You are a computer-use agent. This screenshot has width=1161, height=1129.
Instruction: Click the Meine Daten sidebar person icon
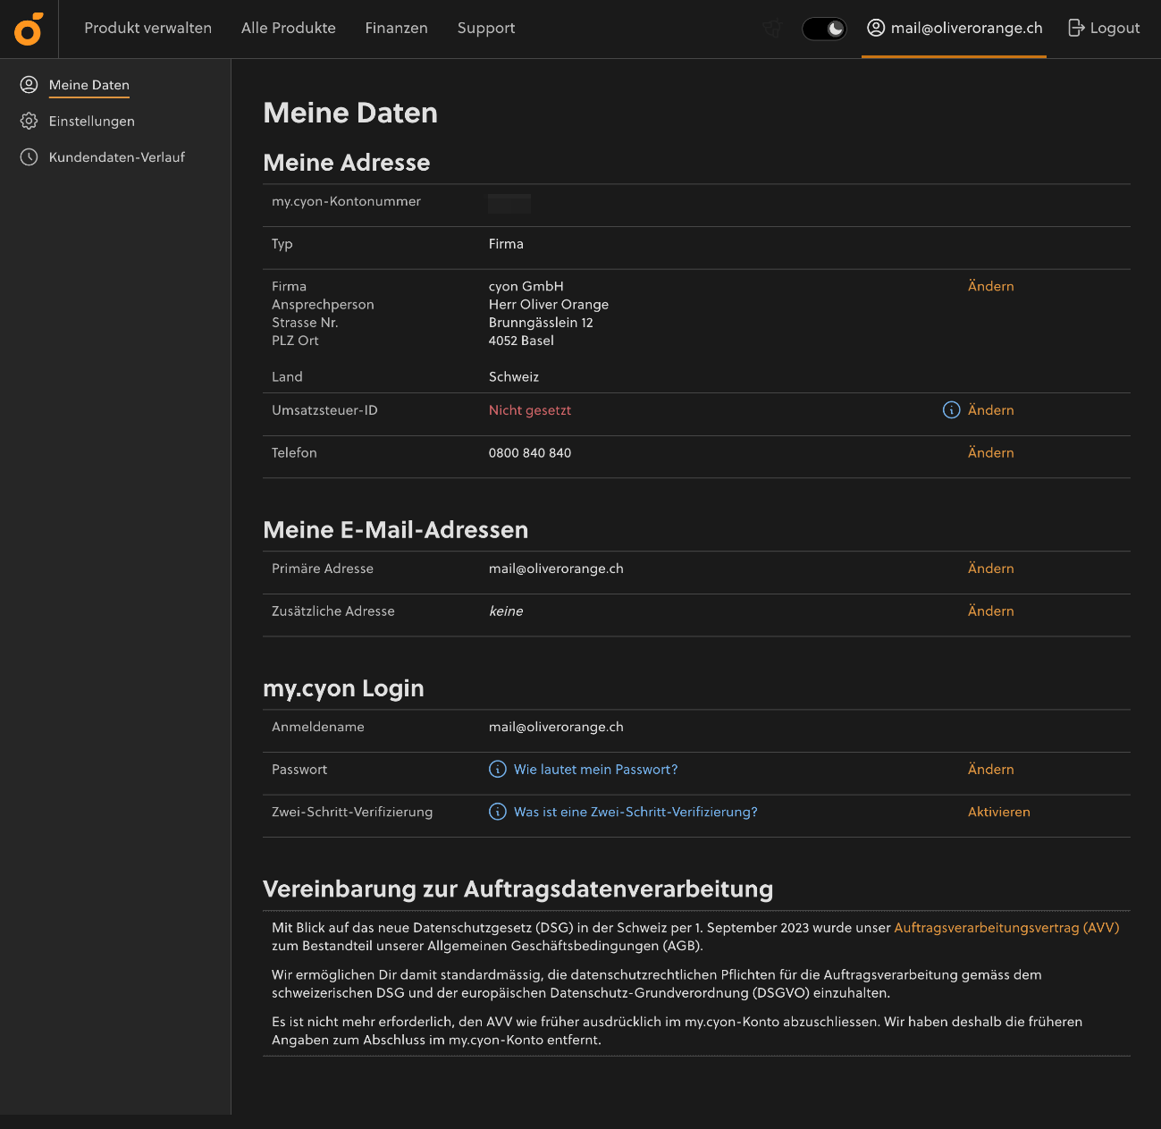tap(29, 85)
